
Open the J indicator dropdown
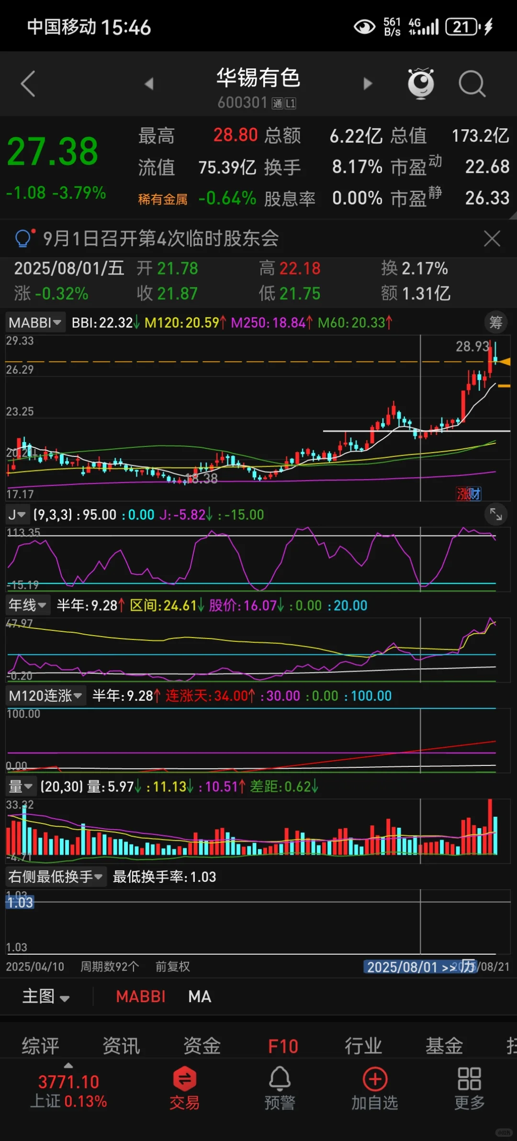(18, 515)
